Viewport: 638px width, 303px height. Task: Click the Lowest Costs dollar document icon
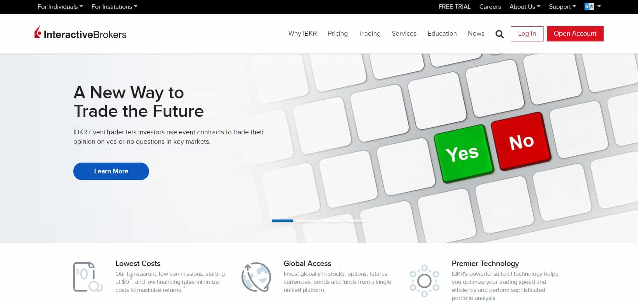tap(88, 277)
